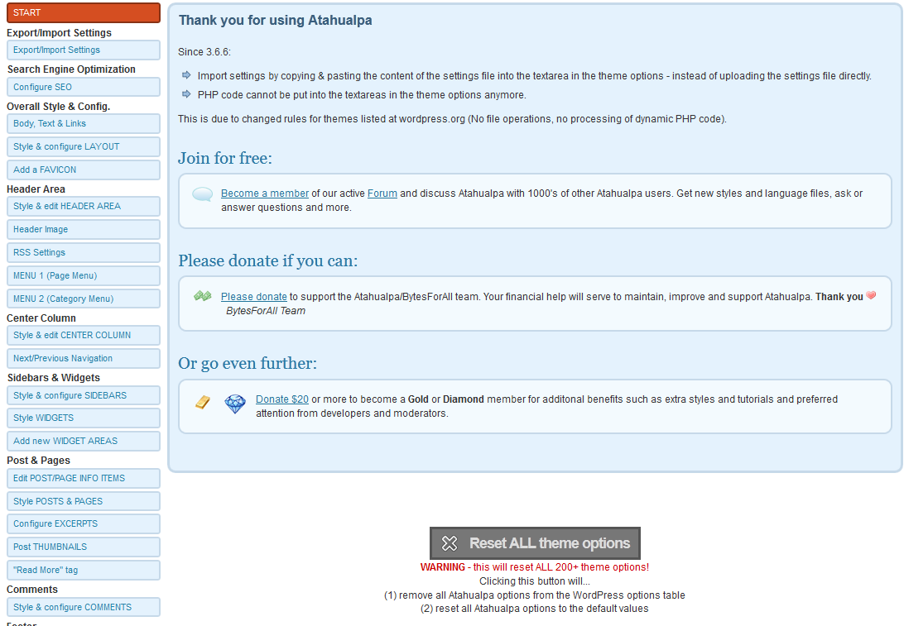904x626 pixels.
Task: Open the START menu tab
Action: [x=84, y=12]
